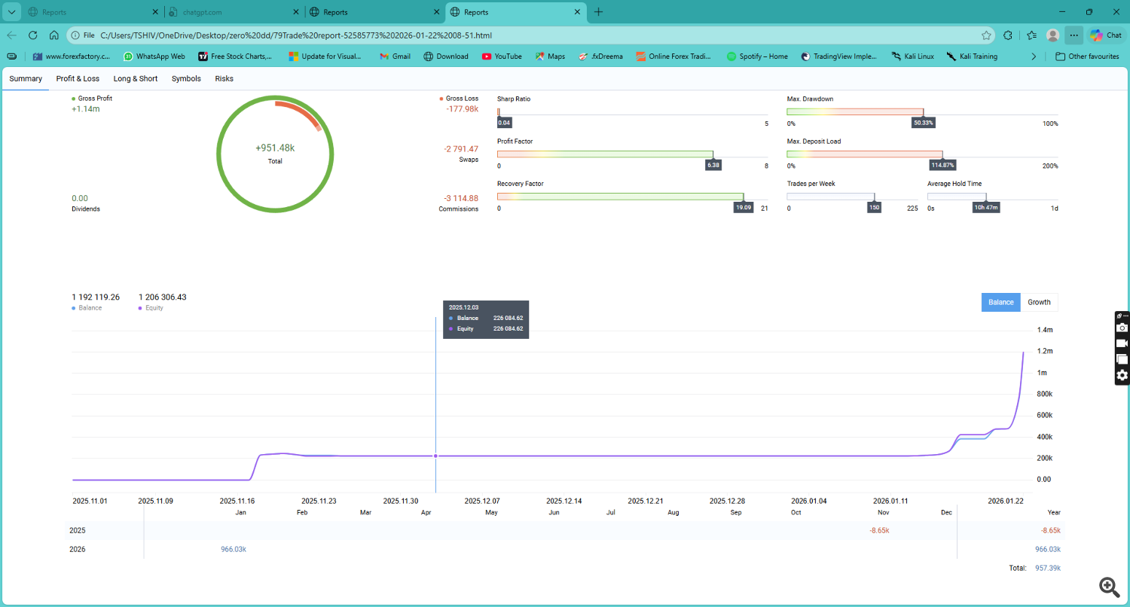The width and height of the screenshot is (1130, 607).
Task: Click the magnifier zoom icon at bottom right
Action: point(1107,586)
